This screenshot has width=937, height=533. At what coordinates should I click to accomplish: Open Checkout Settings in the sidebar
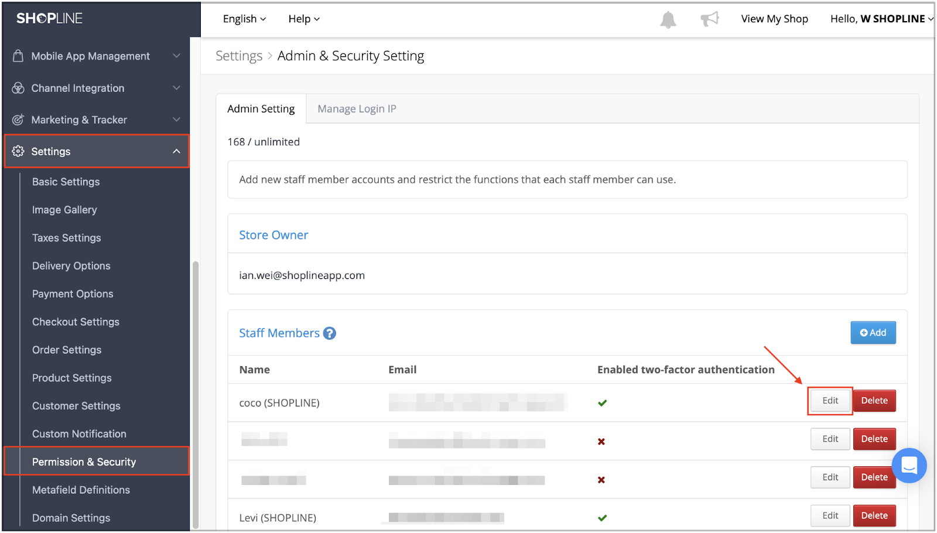76,322
